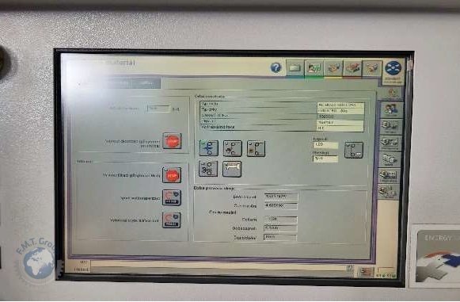Screen dimensions: 460x302
Task: Click the reset button directly below the STOP buttons
Action: [x=172, y=197]
